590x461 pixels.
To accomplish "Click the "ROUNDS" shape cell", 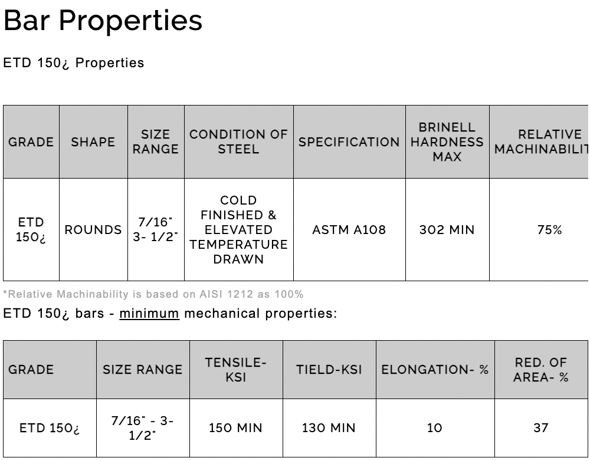I will click(x=93, y=230).
